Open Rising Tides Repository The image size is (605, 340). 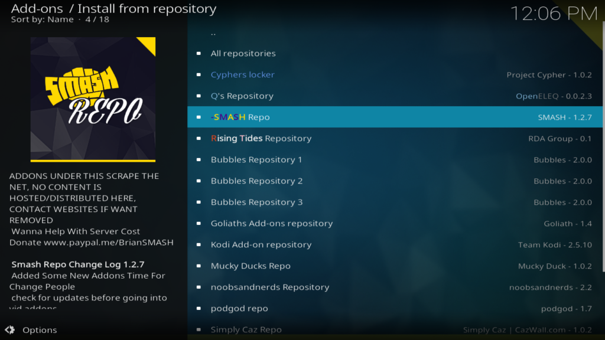tap(395, 138)
